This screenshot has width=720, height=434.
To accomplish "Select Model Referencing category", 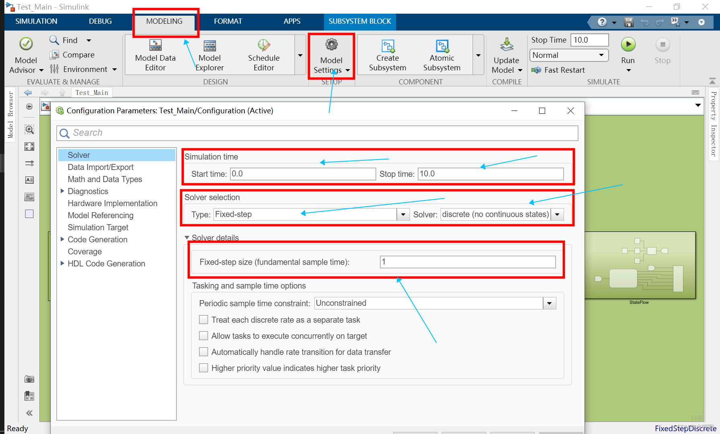I will pyautogui.click(x=101, y=215).
